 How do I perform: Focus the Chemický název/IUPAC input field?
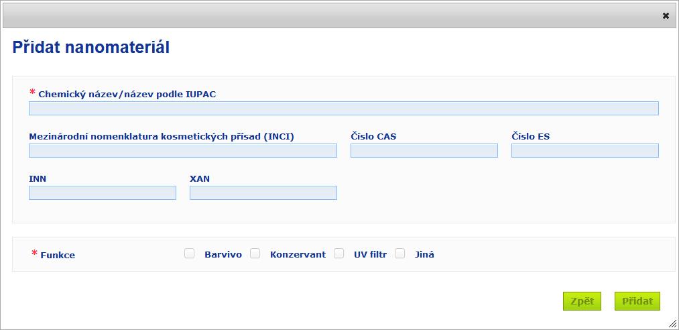tap(344, 108)
